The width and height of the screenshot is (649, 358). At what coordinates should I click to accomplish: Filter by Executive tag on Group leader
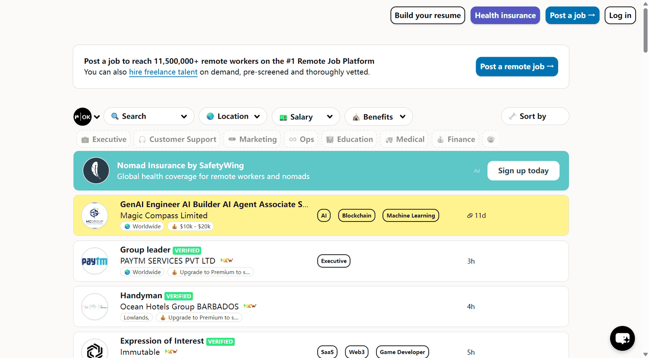(x=334, y=261)
